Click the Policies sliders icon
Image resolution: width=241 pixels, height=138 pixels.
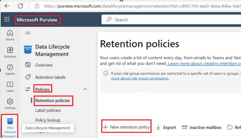[x=28, y=89]
